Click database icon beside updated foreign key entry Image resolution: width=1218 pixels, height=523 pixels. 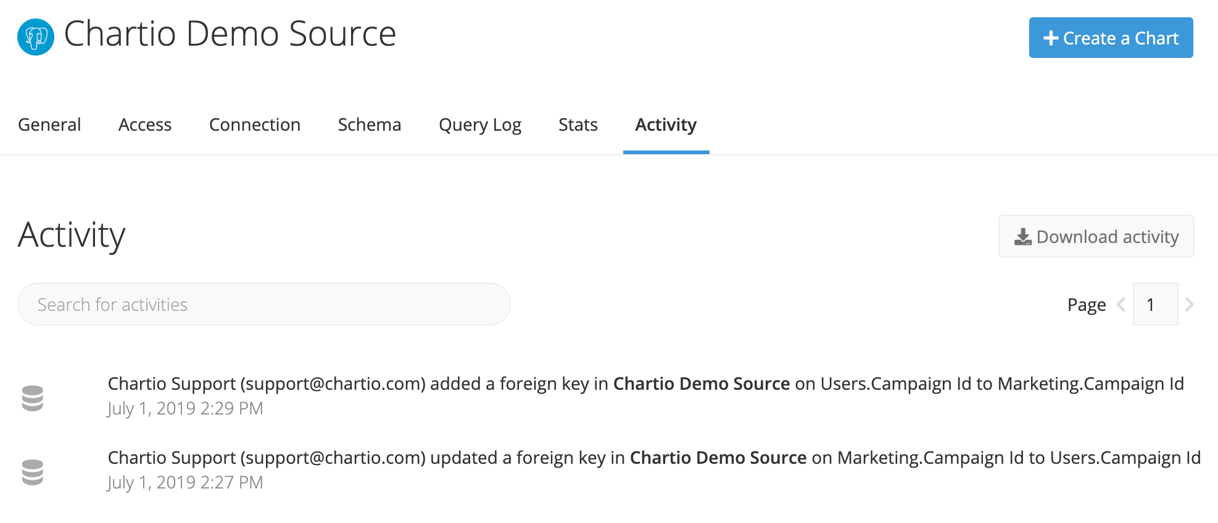tap(33, 472)
